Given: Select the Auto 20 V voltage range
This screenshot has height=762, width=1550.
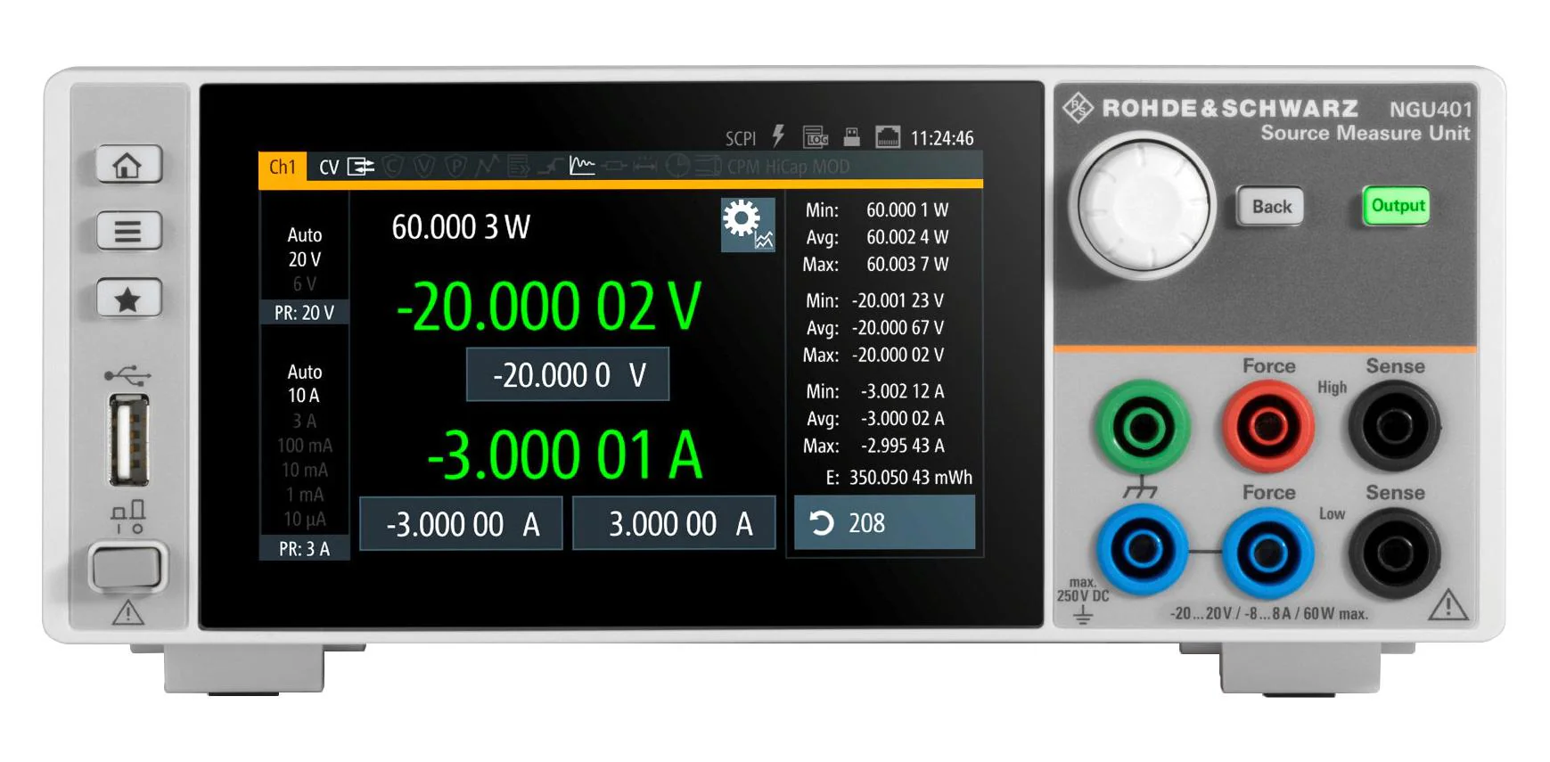Looking at the screenshot, I should tap(304, 247).
